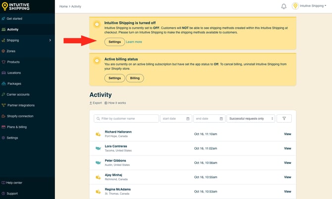
Task: Open the notifications bell
Action: click(x=284, y=6)
